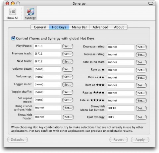Open the Menu Bar tab
This screenshot has width=159, height=153.
coord(79,27)
